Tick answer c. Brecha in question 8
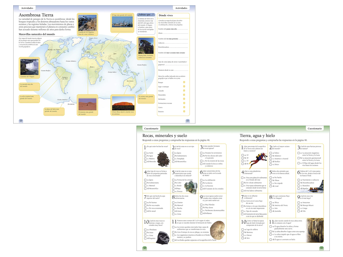The width and height of the screenshot is (343, 257). (173, 208)
